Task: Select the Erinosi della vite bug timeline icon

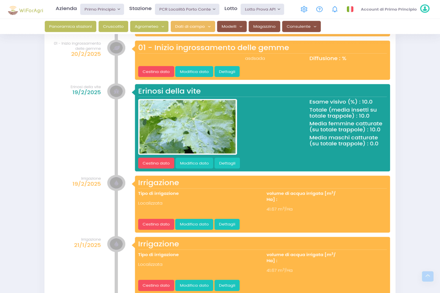Action: tap(116, 91)
